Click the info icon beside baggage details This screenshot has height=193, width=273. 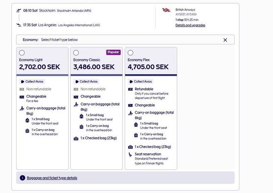[x=23, y=178]
